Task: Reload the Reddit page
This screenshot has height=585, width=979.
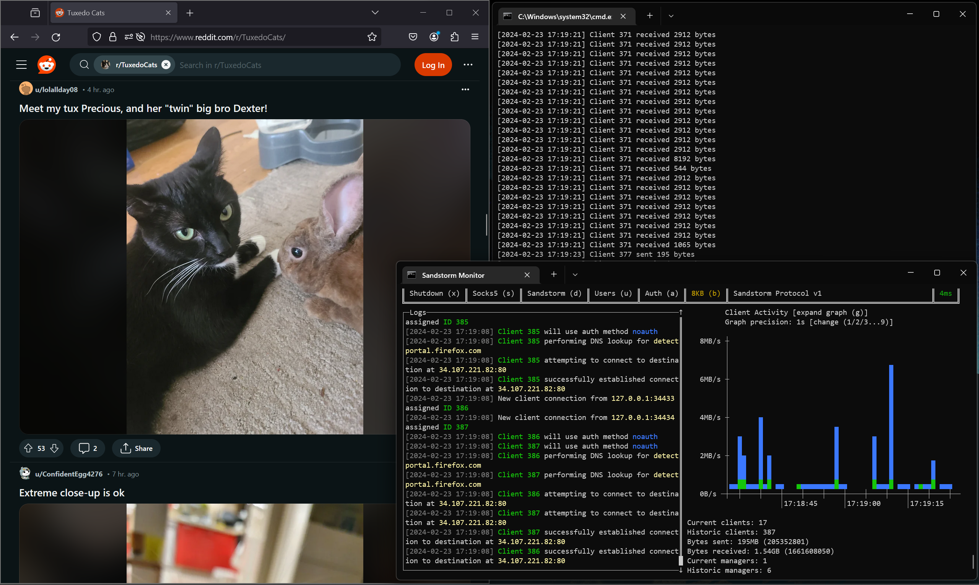Action: click(56, 37)
